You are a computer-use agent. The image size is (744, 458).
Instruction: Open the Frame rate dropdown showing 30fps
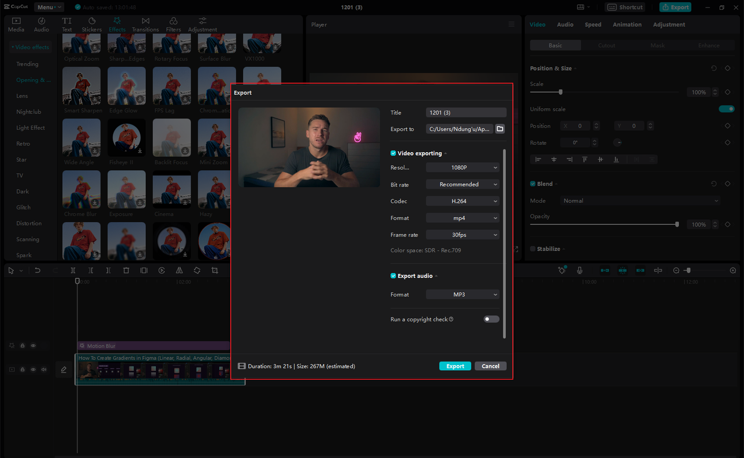click(x=462, y=235)
